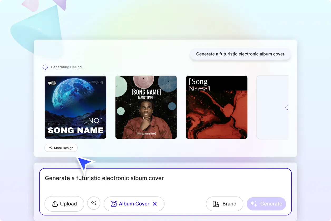This screenshot has height=221, width=331.
Task: Click the Generating Design status text
Action: (x=68, y=67)
